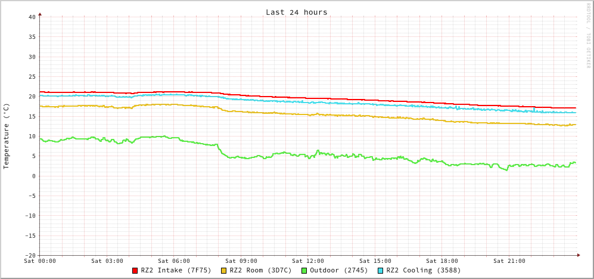This screenshot has height=279, width=594.
Task: Click the Sat 18:00 time label
Action: [x=442, y=261]
